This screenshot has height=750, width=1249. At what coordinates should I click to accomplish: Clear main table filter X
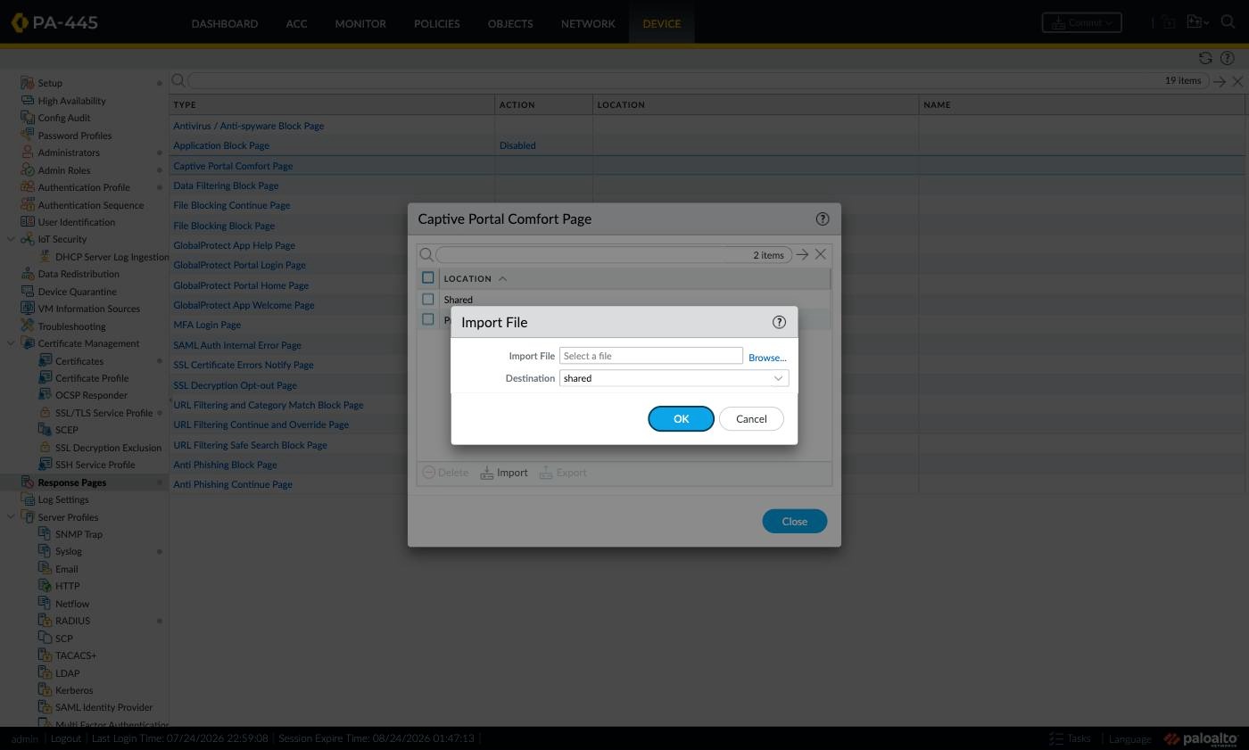pyautogui.click(x=1237, y=81)
